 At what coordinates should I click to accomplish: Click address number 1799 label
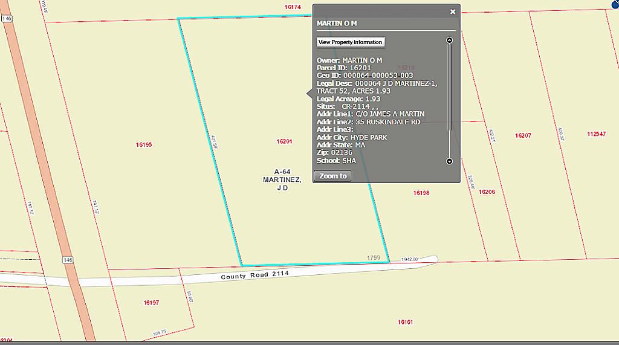tap(374, 258)
